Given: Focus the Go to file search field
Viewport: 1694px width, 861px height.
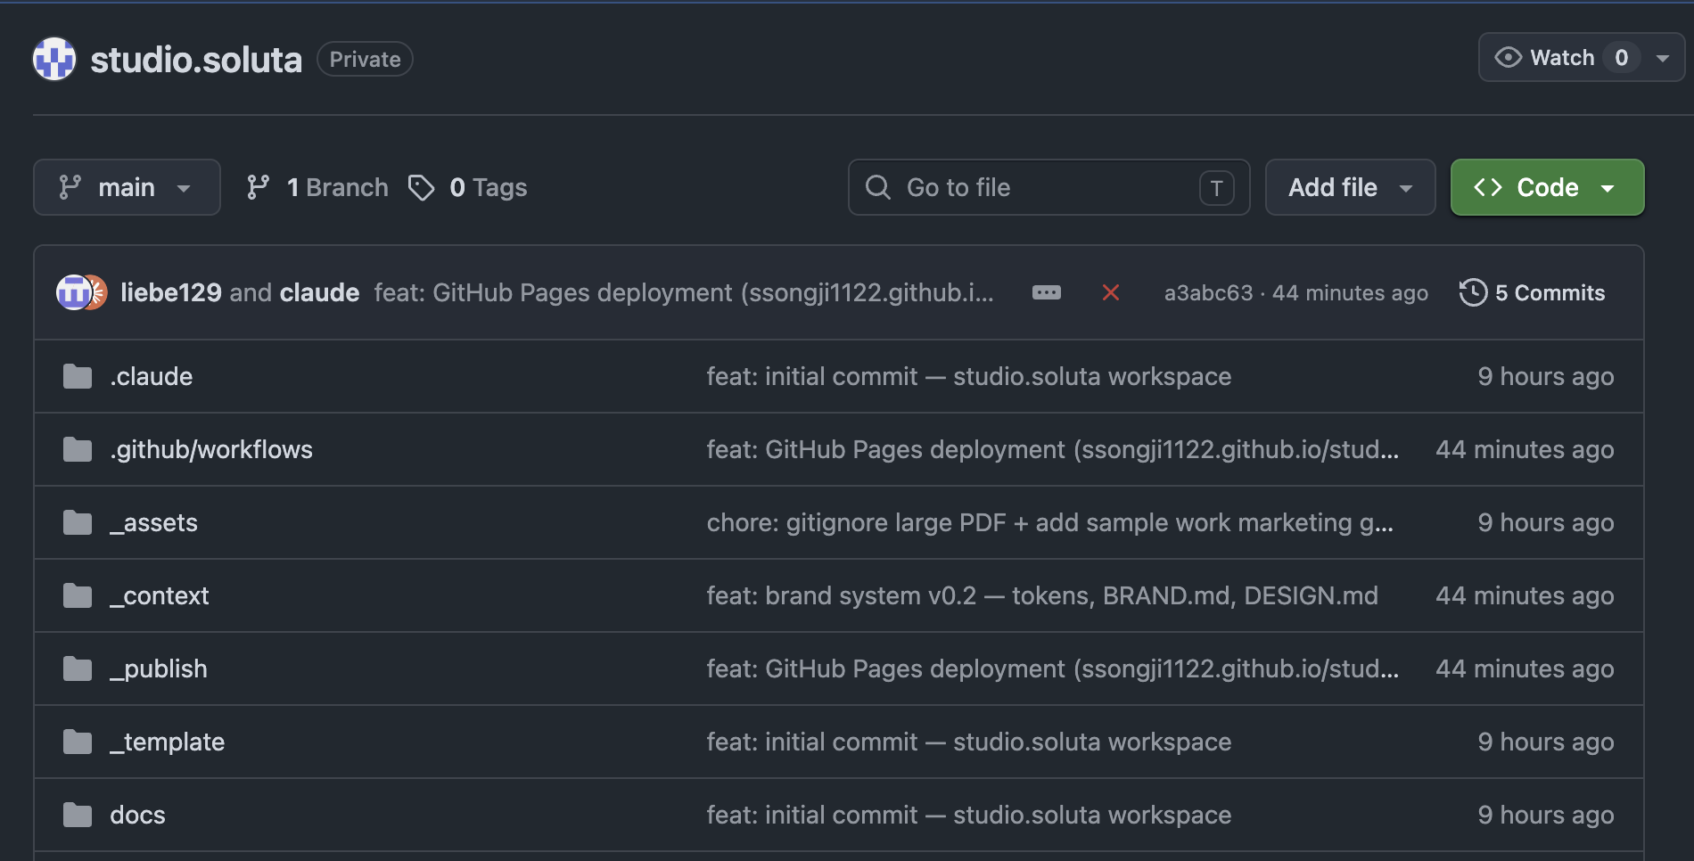Looking at the screenshot, I should pyautogui.click(x=1048, y=187).
